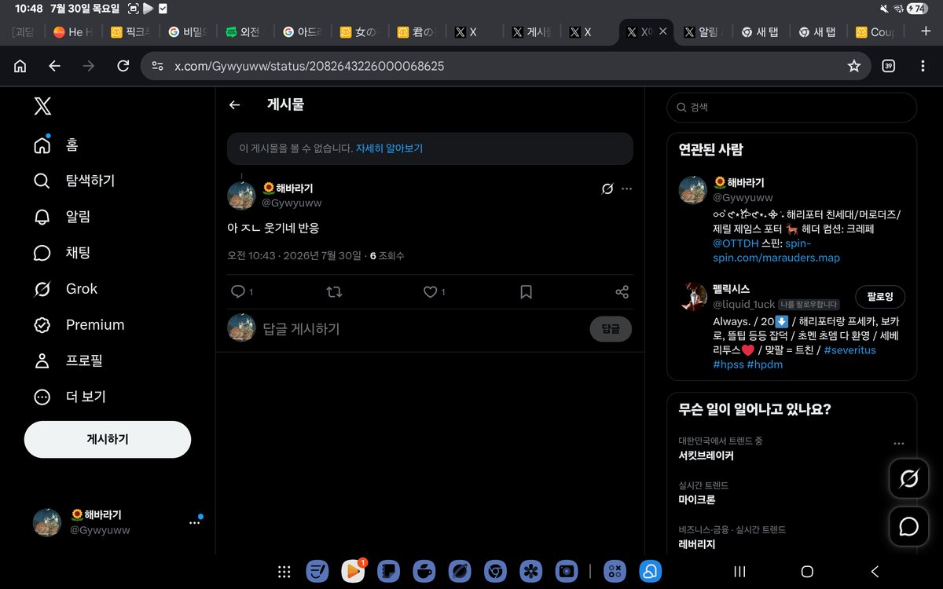Open Premium in the sidebar
The image size is (943, 589).
pyautogui.click(x=79, y=324)
